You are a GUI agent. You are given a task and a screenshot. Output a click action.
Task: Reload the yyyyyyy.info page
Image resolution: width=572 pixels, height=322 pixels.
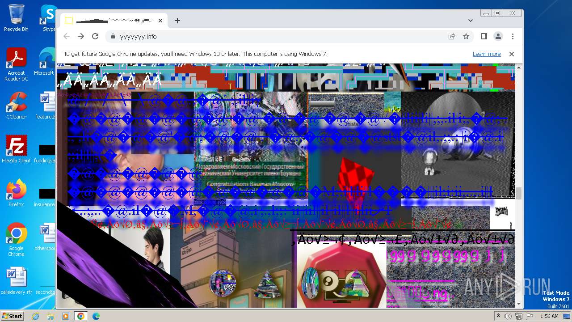click(x=95, y=36)
